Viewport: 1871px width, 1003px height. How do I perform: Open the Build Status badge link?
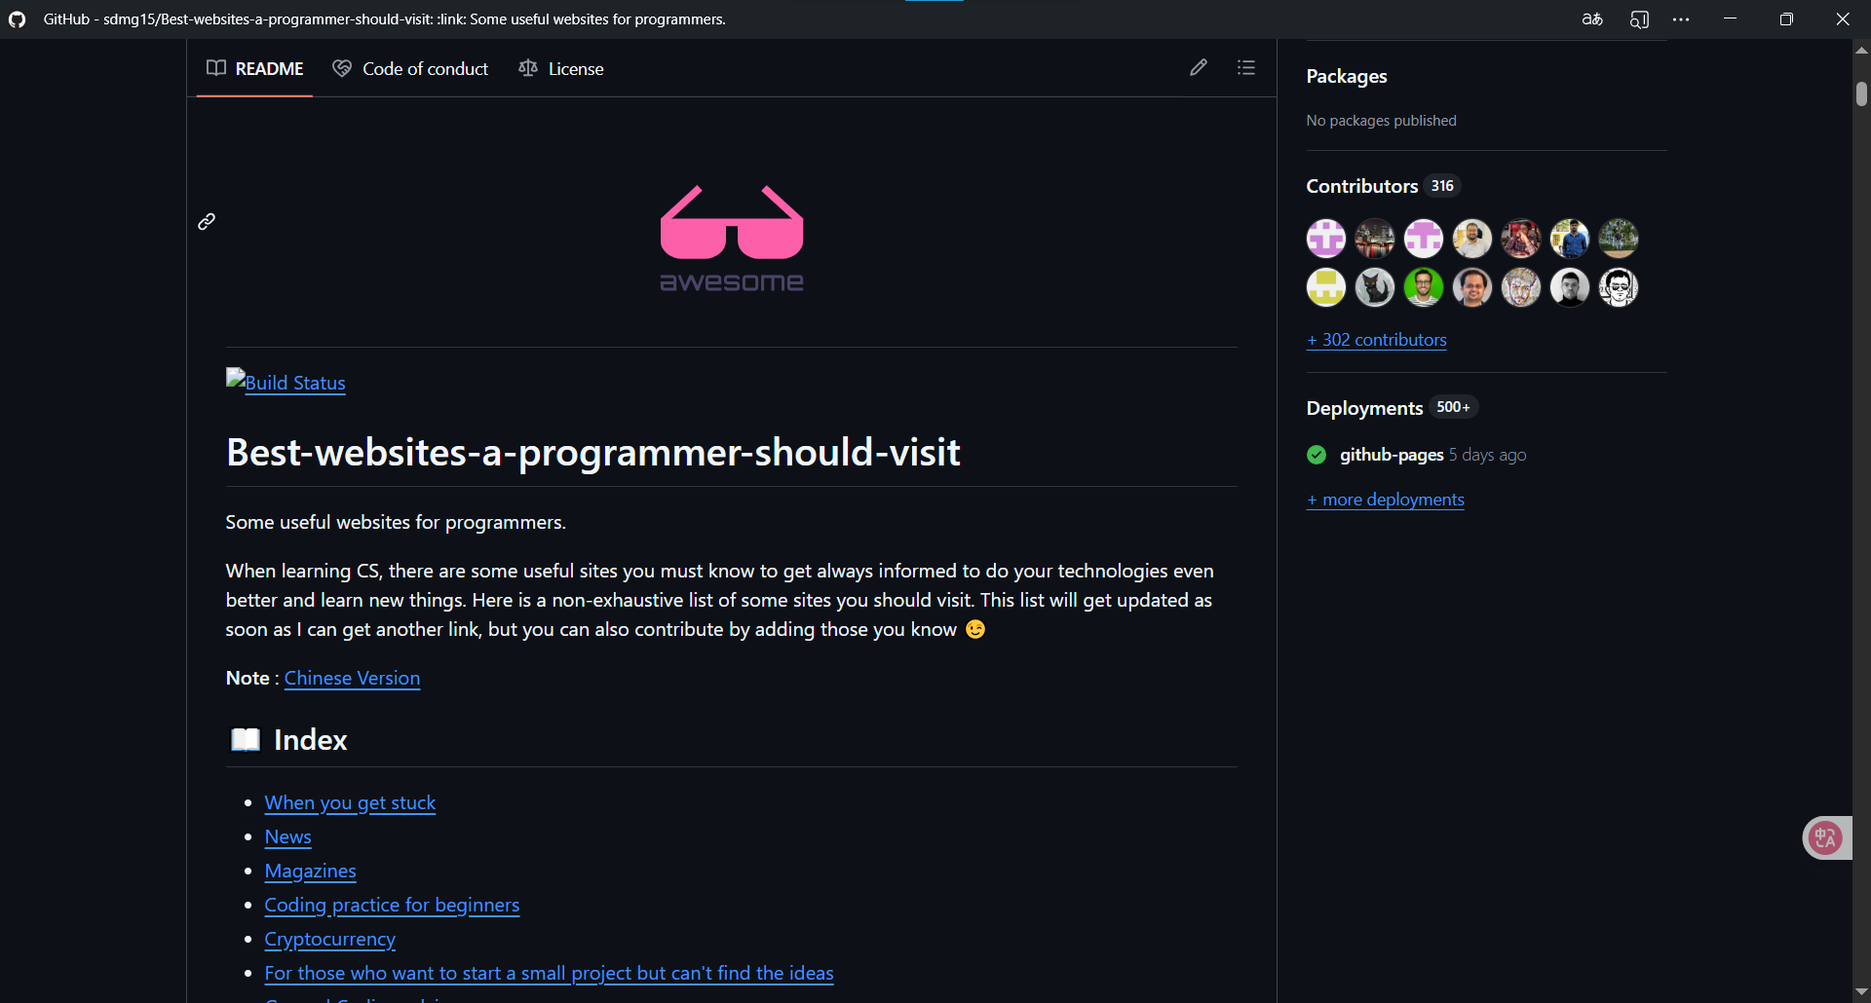pos(286,382)
